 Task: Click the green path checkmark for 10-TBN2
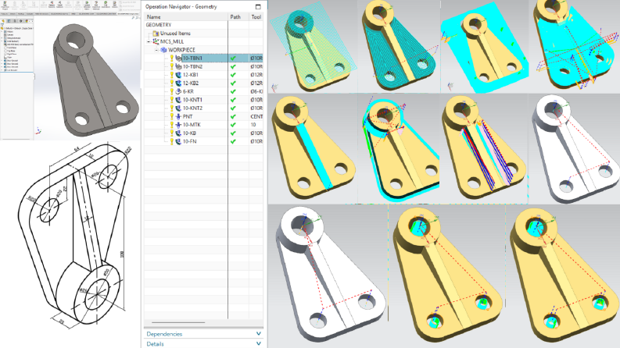(233, 66)
